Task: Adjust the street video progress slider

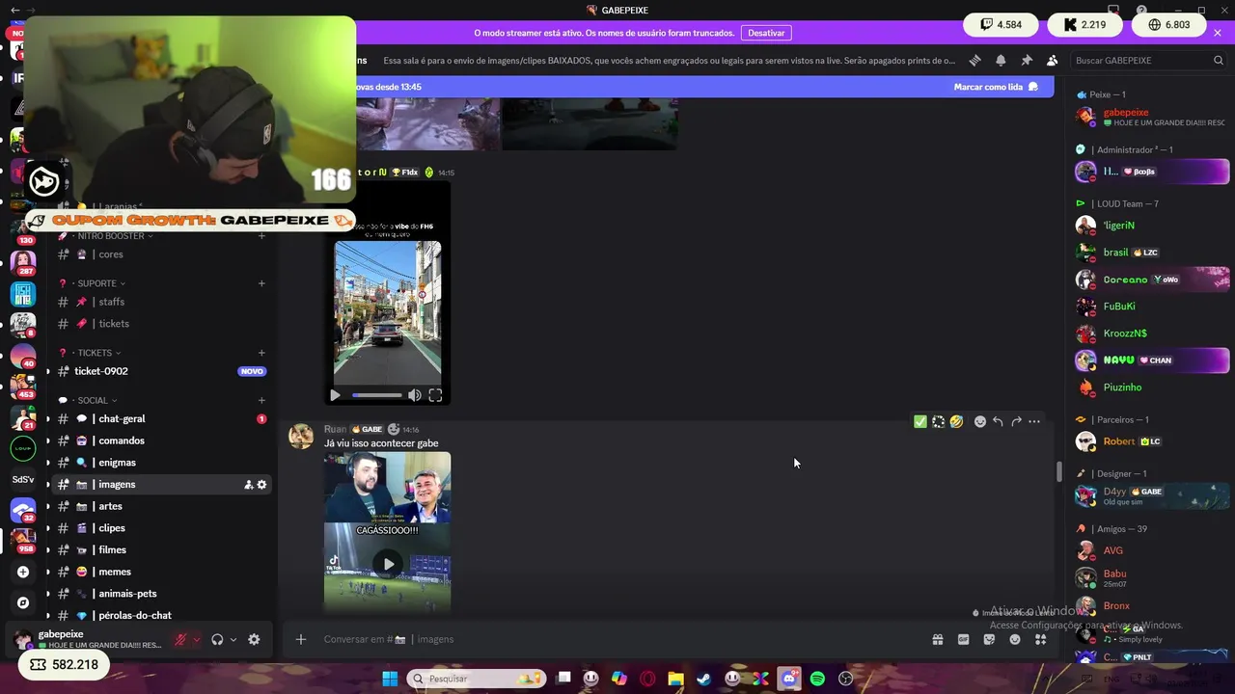Action: coord(377,395)
